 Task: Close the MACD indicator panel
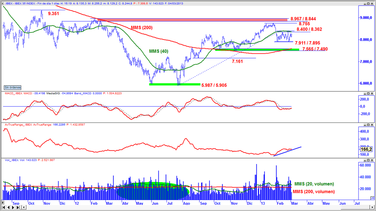(x=372, y=93)
